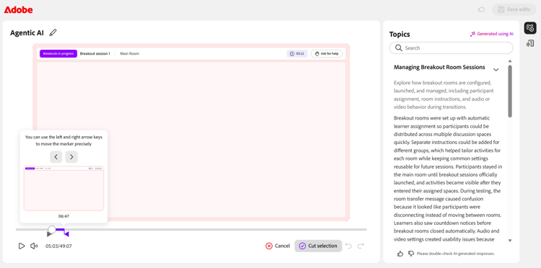Click the 03:21 timer in video
The image size is (541, 268).
click(x=297, y=54)
